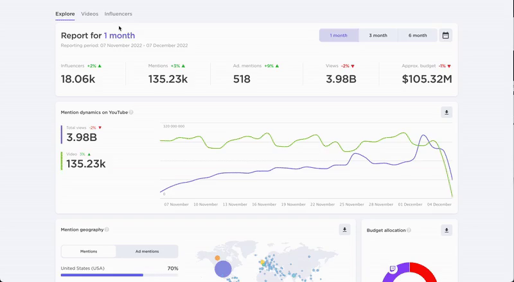Open the Explore tab

(x=65, y=13)
